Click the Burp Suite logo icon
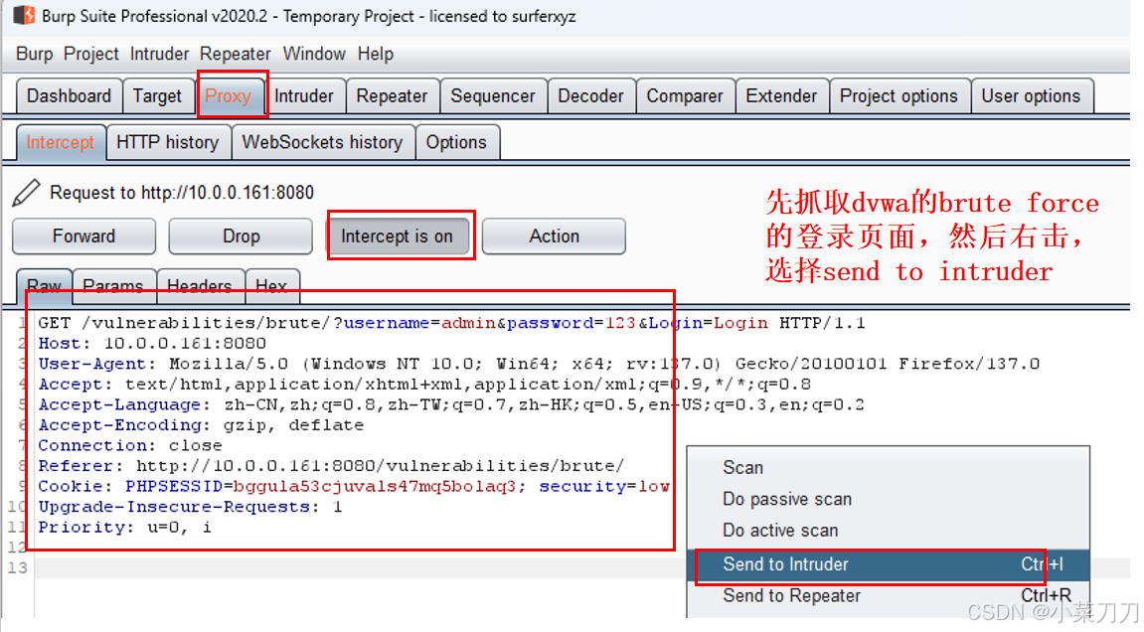Image resolution: width=1144 pixels, height=632 pixels. (24, 15)
